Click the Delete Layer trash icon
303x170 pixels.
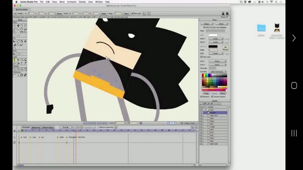click(212, 104)
